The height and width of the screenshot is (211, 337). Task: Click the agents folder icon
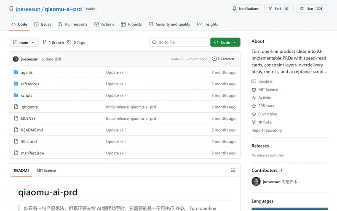pyautogui.click(x=16, y=72)
